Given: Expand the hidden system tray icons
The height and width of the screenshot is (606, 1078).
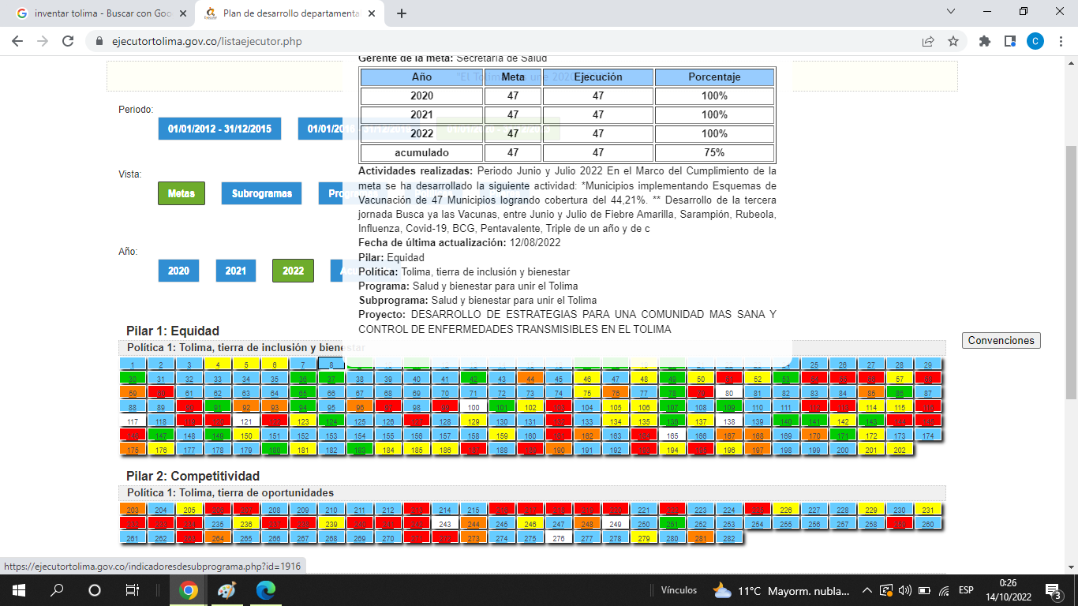Looking at the screenshot, I should click(x=867, y=590).
